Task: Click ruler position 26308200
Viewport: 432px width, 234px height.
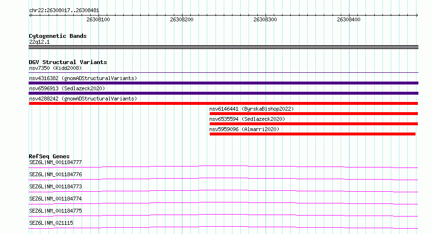Action: pyautogui.click(x=182, y=19)
